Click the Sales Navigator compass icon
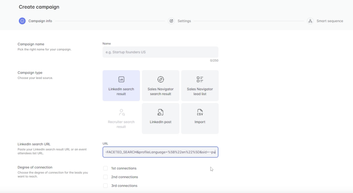 [x=161, y=79]
